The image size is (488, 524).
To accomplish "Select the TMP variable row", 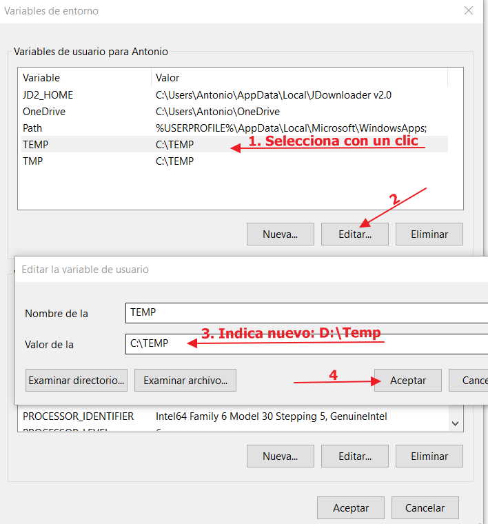I will pyautogui.click(x=234, y=161).
